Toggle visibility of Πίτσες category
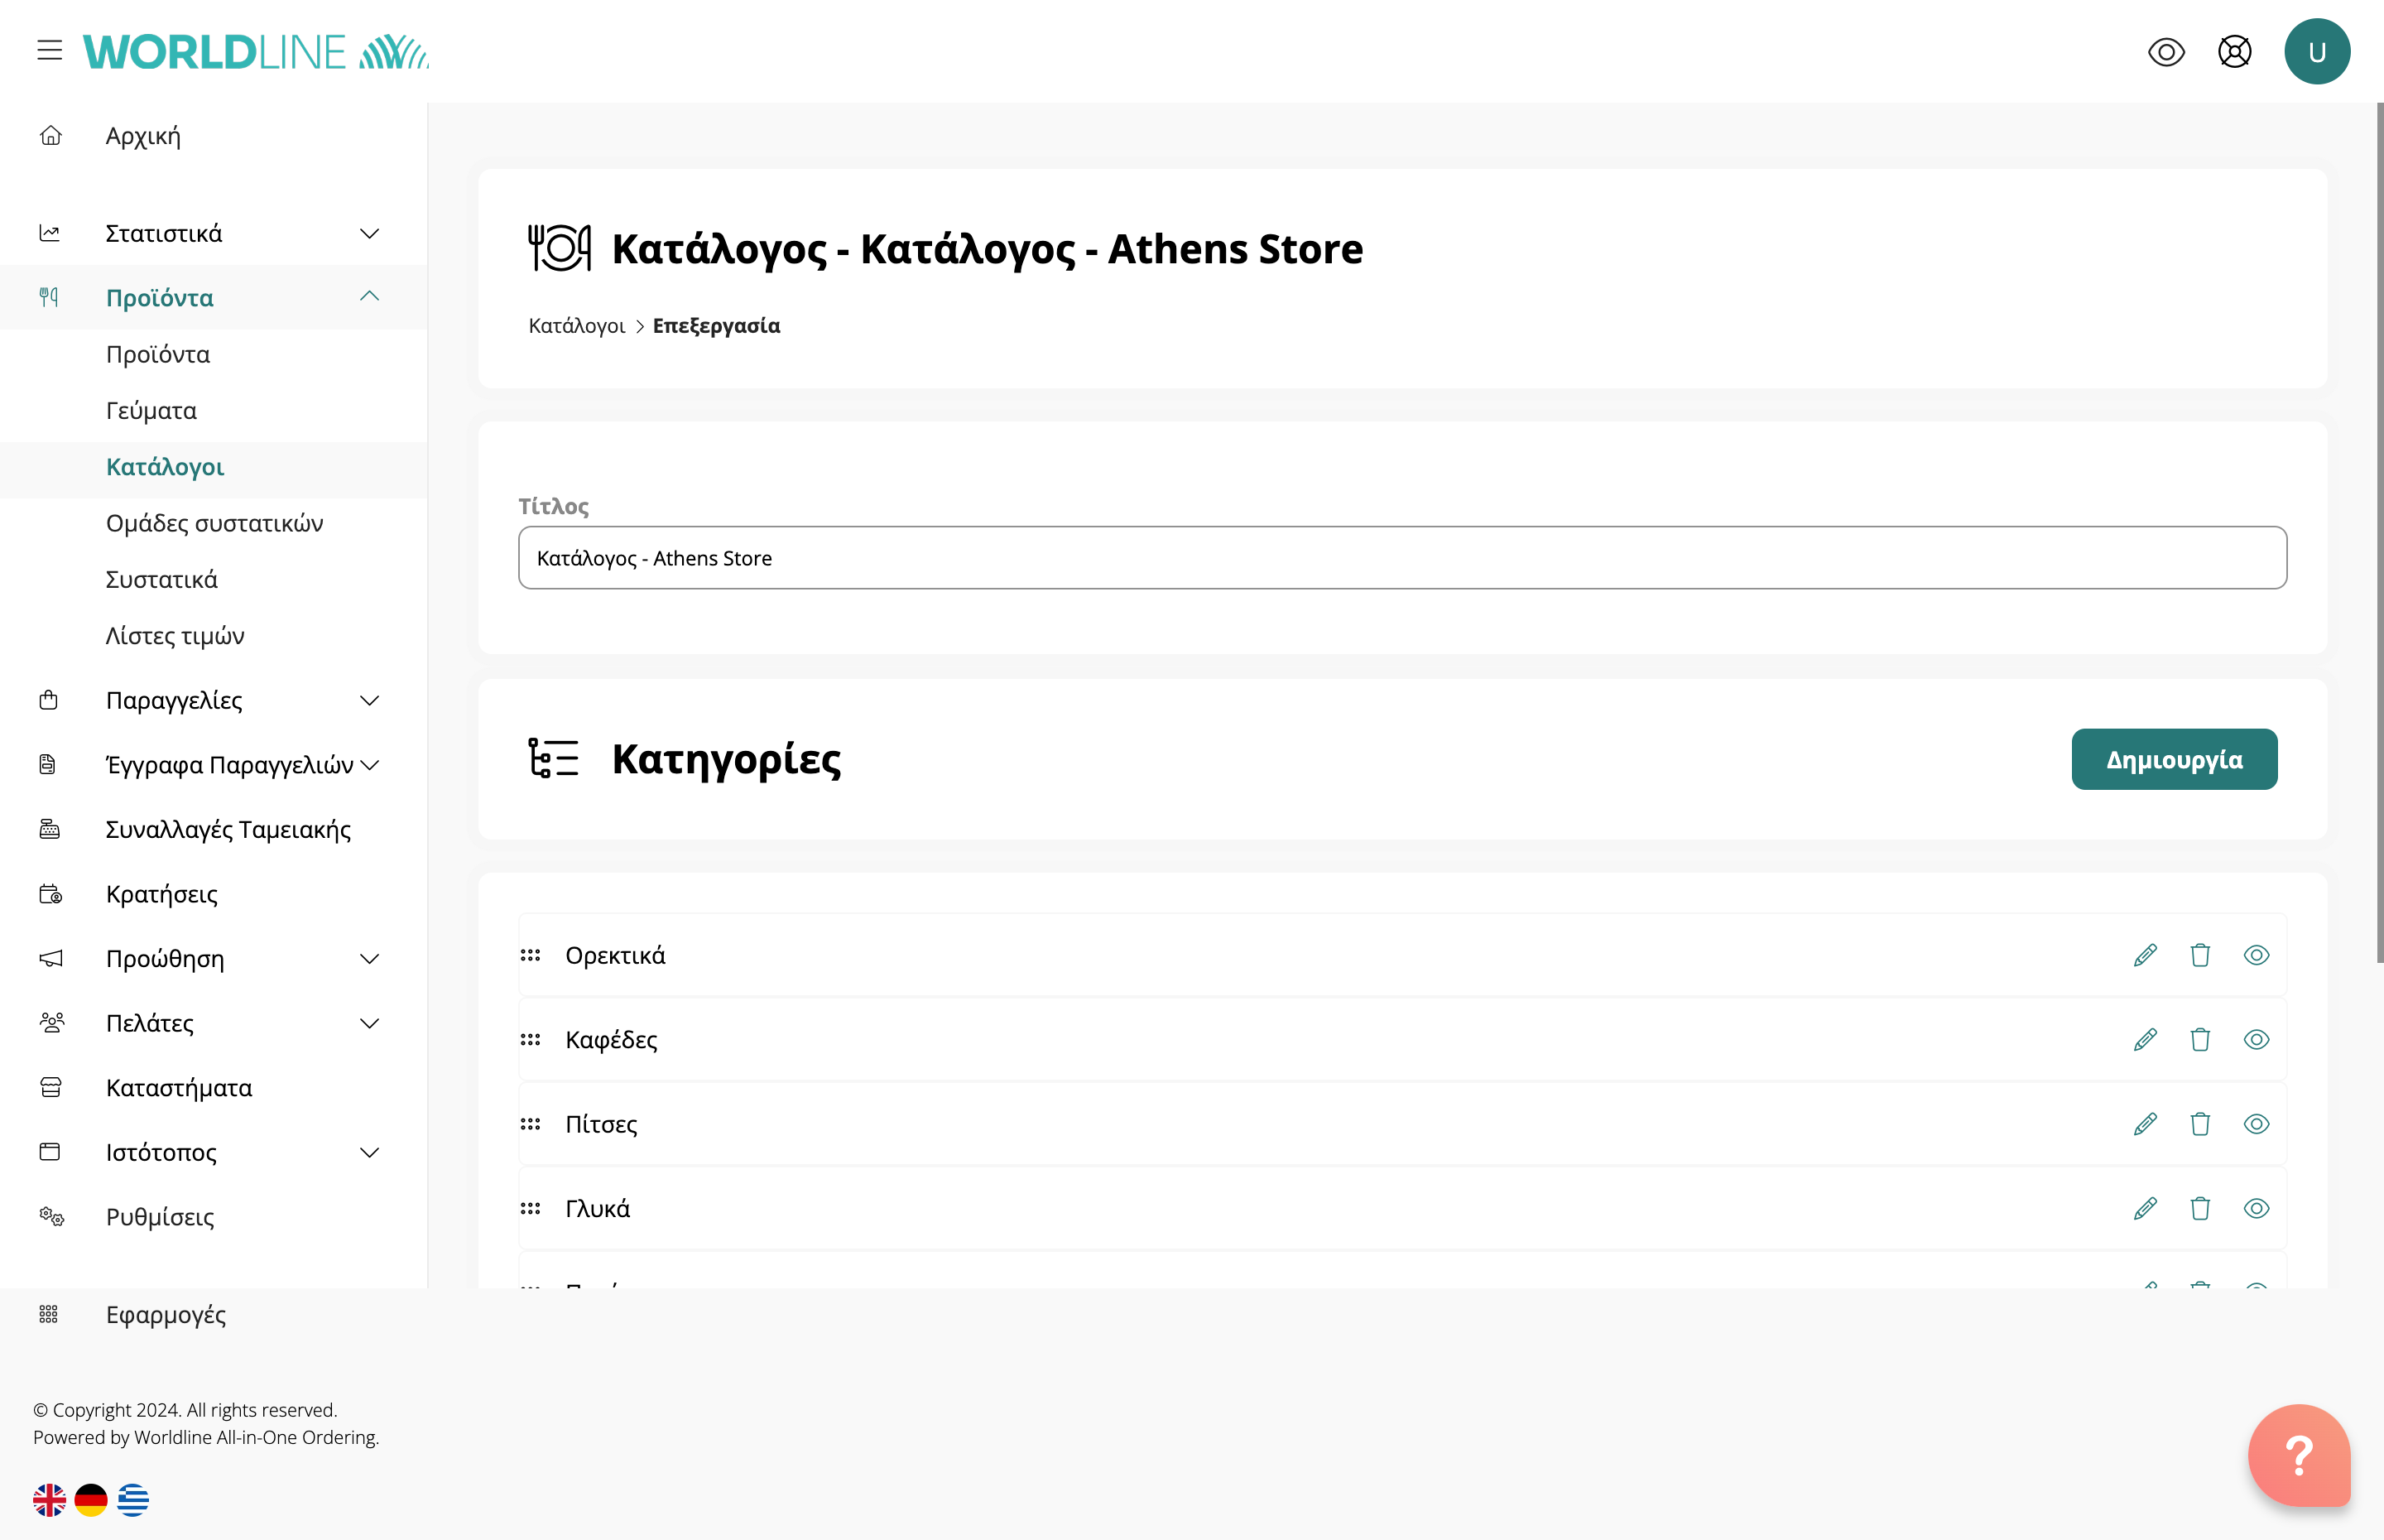The height and width of the screenshot is (1540, 2384). pyautogui.click(x=2255, y=1124)
